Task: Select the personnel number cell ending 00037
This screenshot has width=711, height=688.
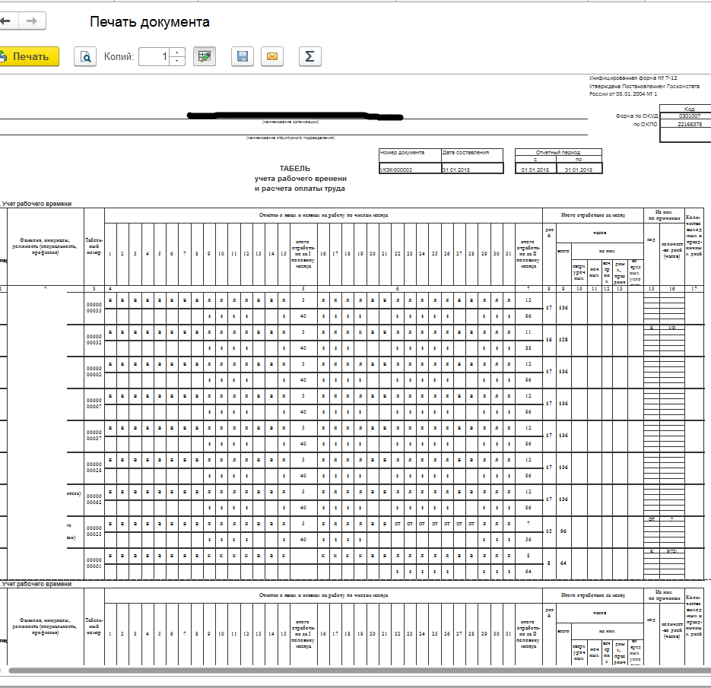Action: [94, 436]
